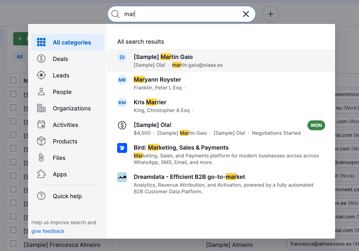359x251 pixels.
Task: Click the avatar beside [Sample] Martin Gaio
Action: click(x=122, y=57)
